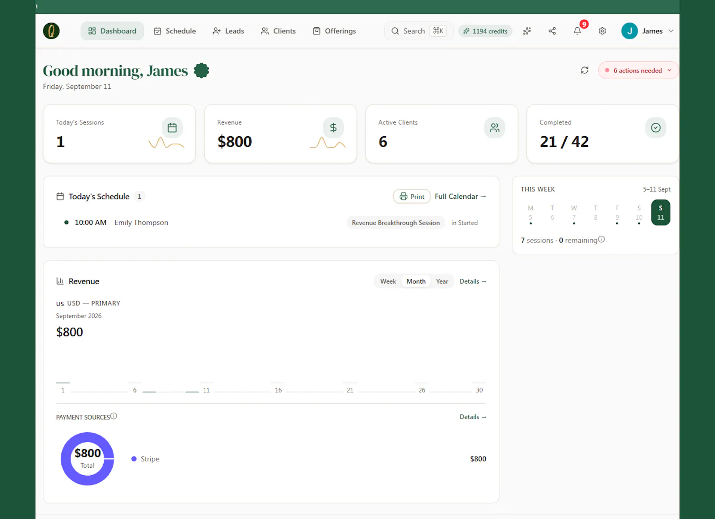Click the in Started status text
715x519 pixels.
[464, 222]
